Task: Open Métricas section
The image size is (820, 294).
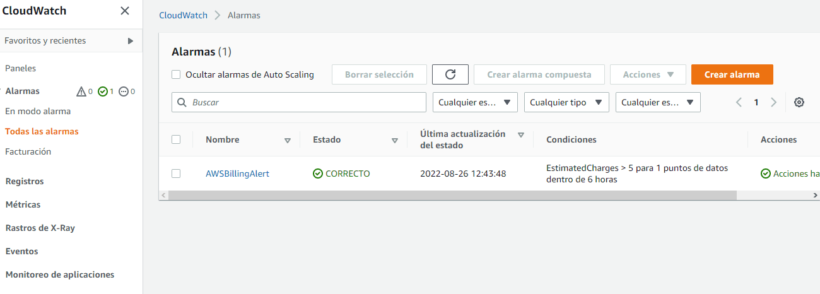Action: (23, 204)
